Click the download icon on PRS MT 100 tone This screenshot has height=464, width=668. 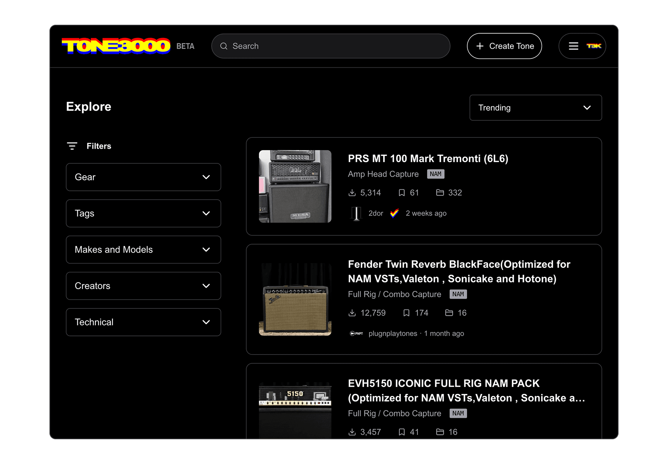point(353,192)
